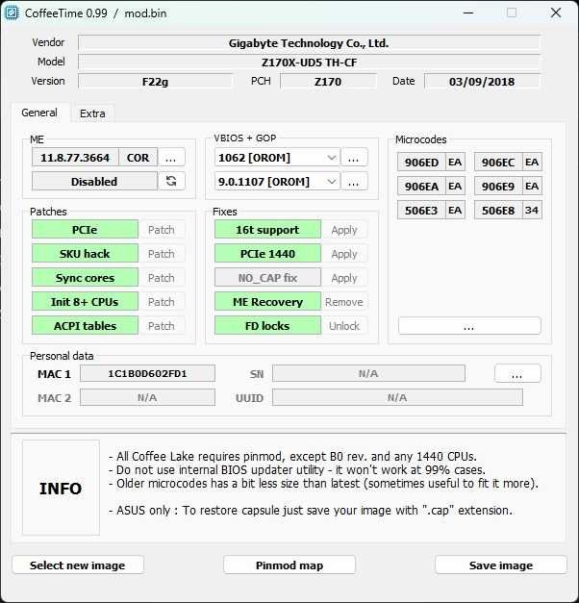
Task: Click Apply beside PCIe 1440
Action: [344, 254]
